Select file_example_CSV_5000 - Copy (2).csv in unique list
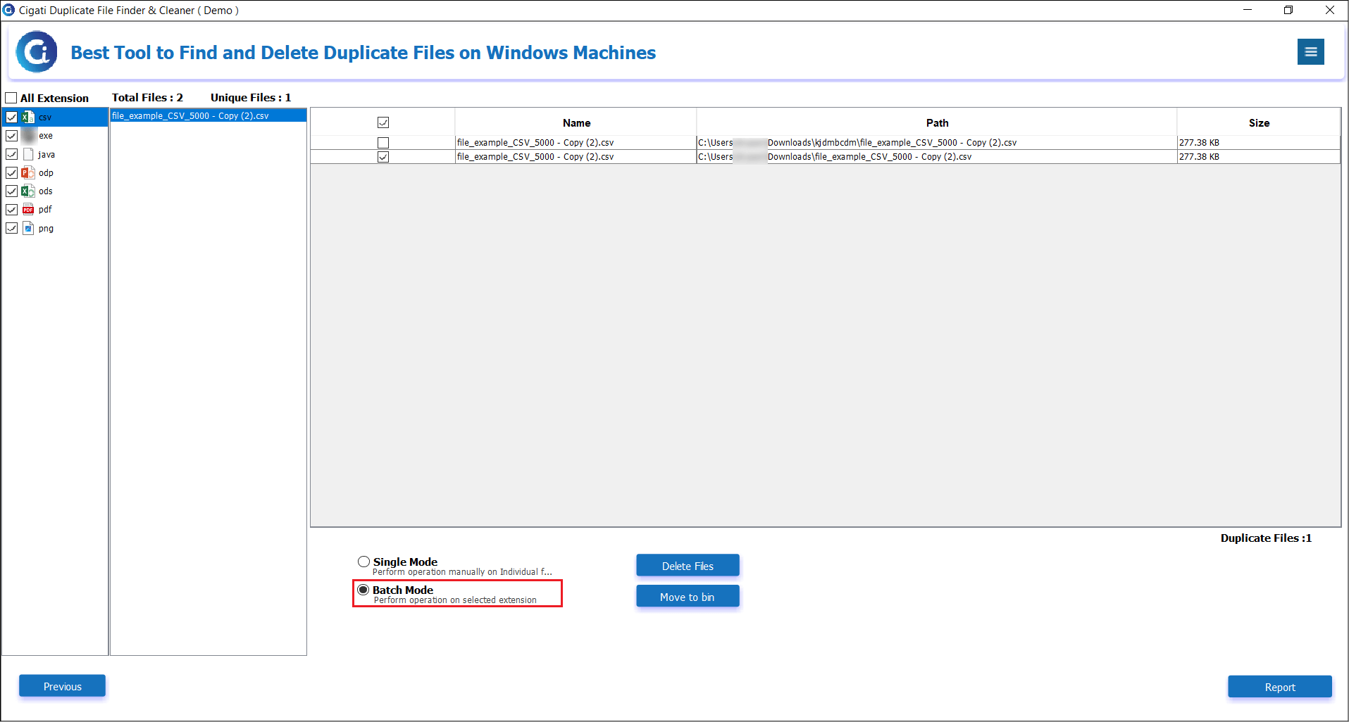This screenshot has width=1349, height=722. 209,115
